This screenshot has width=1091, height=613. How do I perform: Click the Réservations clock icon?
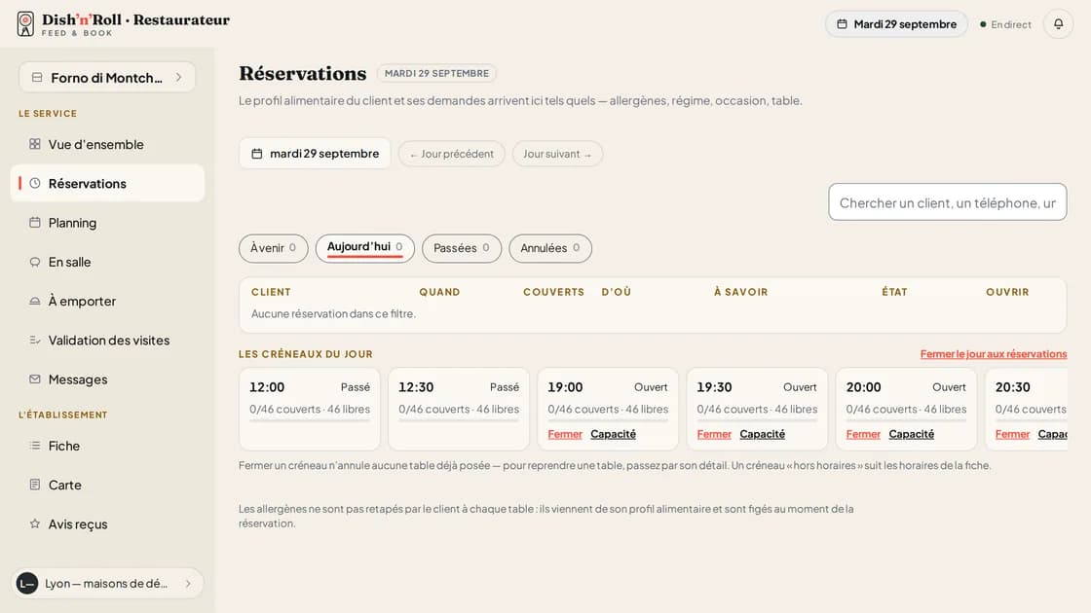click(x=35, y=184)
